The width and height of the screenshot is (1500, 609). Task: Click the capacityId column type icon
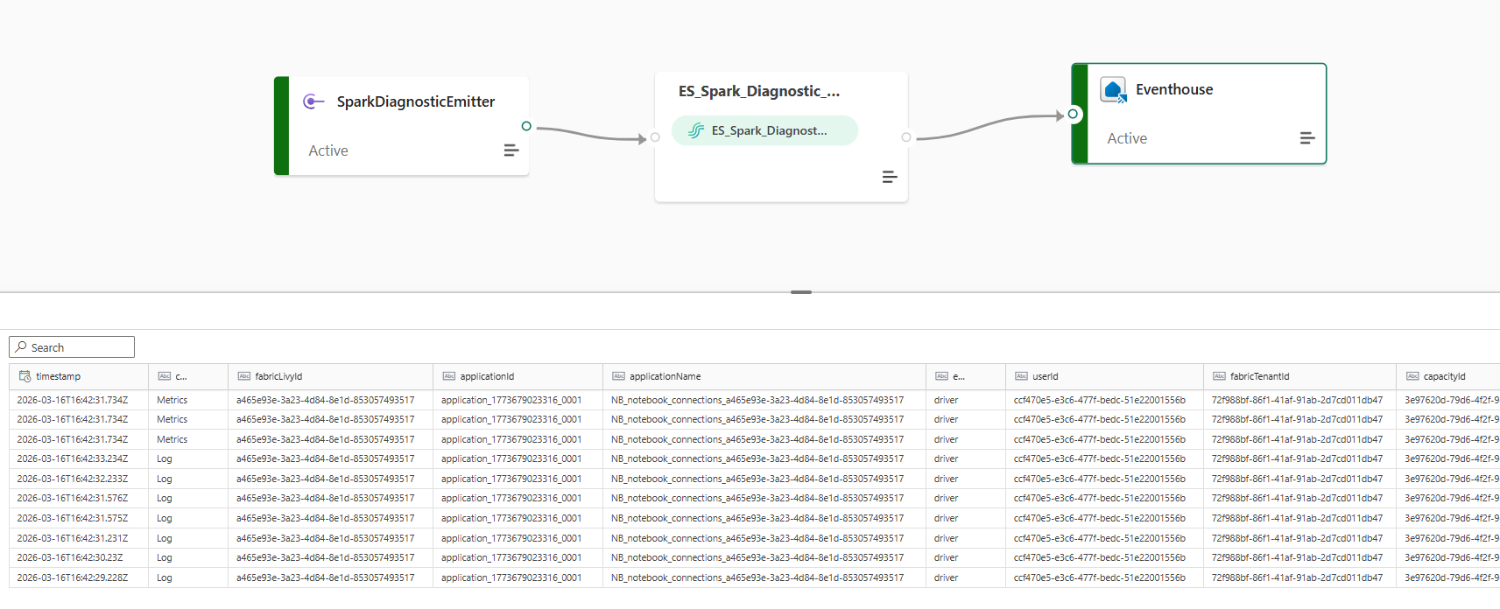tap(1412, 376)
